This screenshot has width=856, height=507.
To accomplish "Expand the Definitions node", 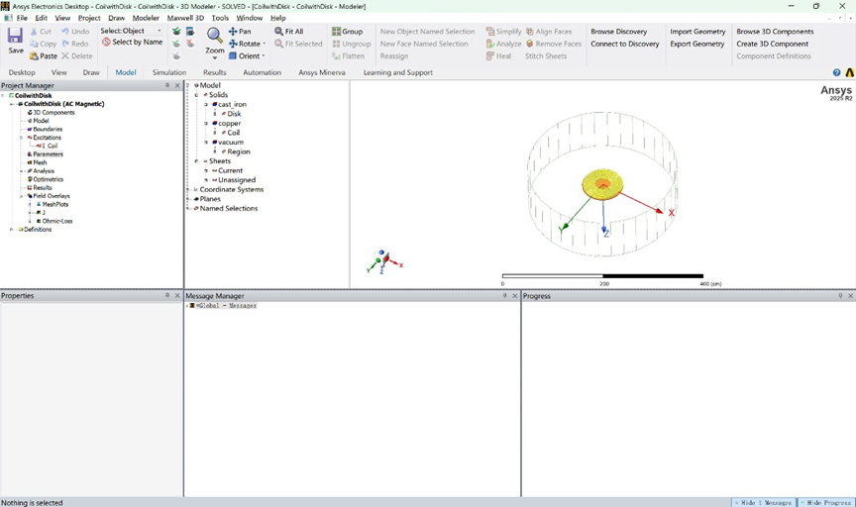I will pyautogui.click(x=12, y=230).
